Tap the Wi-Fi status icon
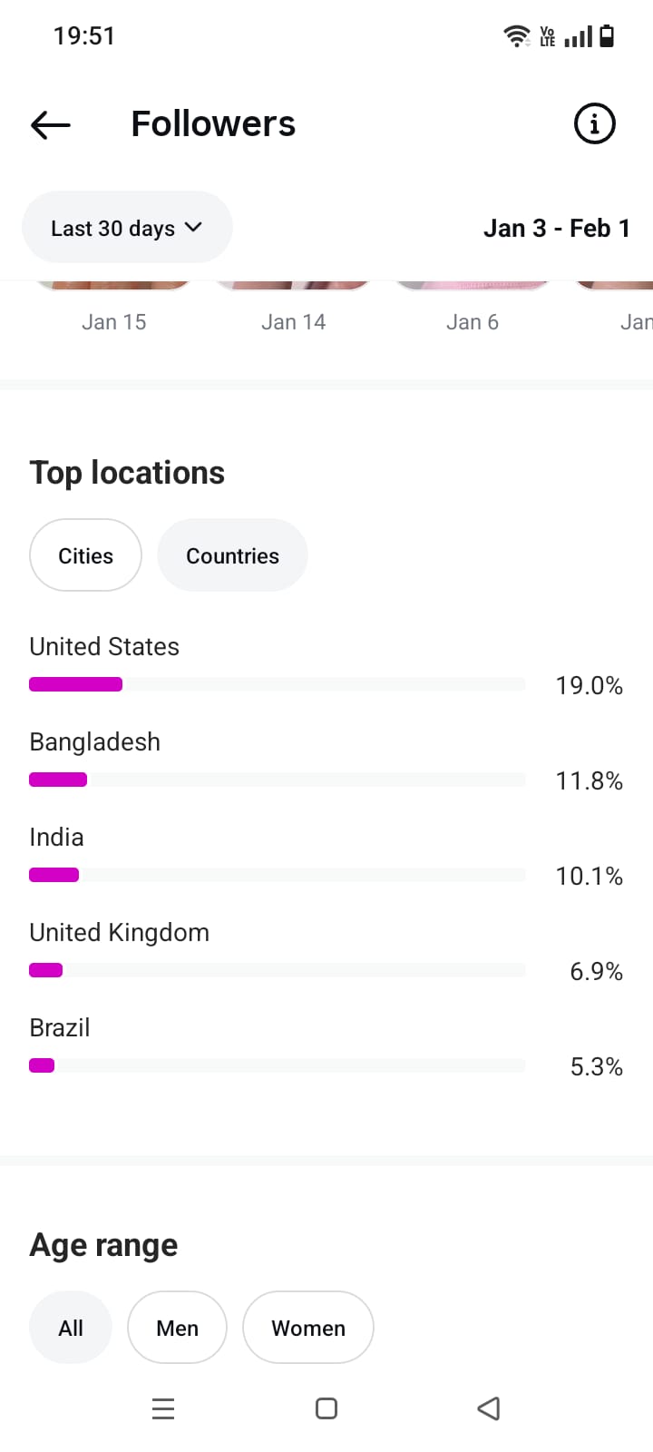The width and height of the screenshot is (653, 1452). pos(516,36)
